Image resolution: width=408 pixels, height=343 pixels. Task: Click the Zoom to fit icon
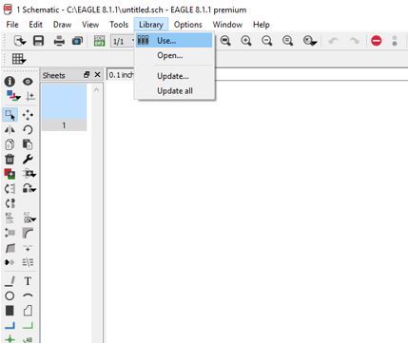coord(225,41)
